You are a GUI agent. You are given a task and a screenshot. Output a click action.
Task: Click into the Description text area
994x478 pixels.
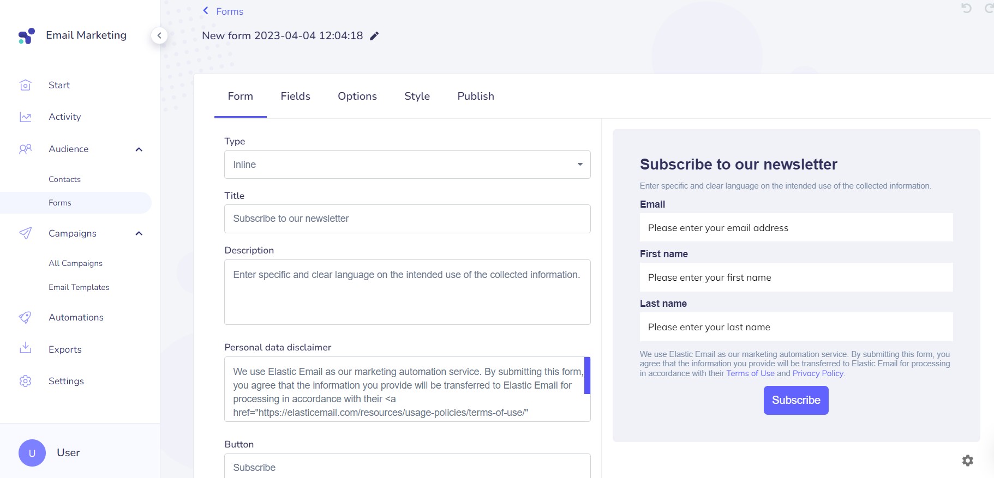pyautogui.click(x=408, y=292)
